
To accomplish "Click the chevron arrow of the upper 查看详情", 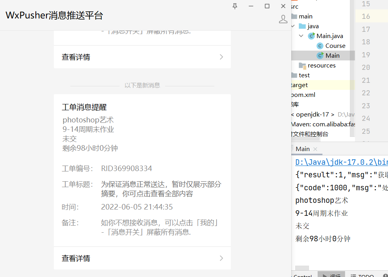I will tap(221, 57).
